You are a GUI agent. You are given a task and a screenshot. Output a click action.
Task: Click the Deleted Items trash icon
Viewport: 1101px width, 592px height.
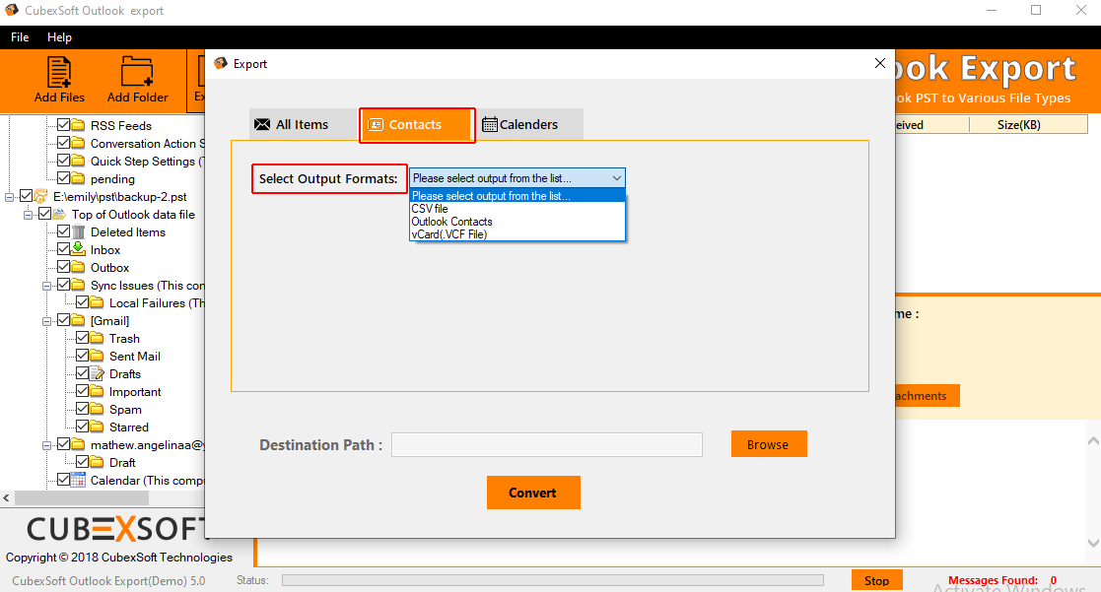79,232
